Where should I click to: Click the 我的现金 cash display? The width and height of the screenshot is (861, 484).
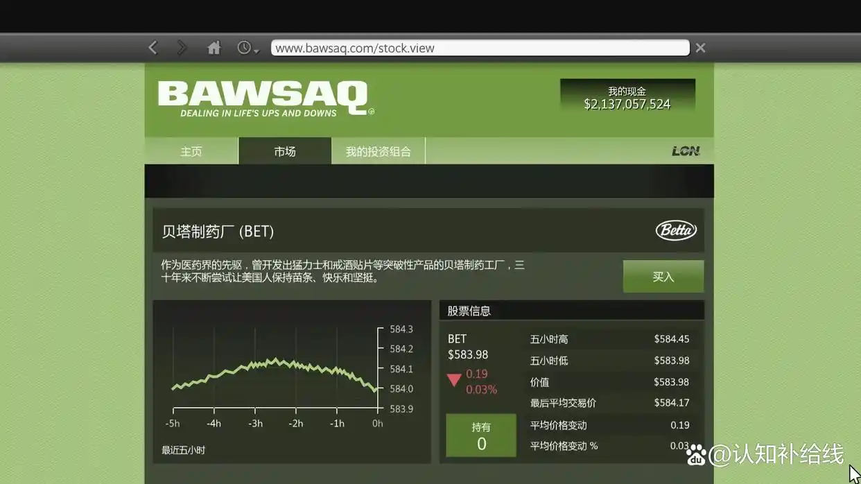tap(627, 98)
